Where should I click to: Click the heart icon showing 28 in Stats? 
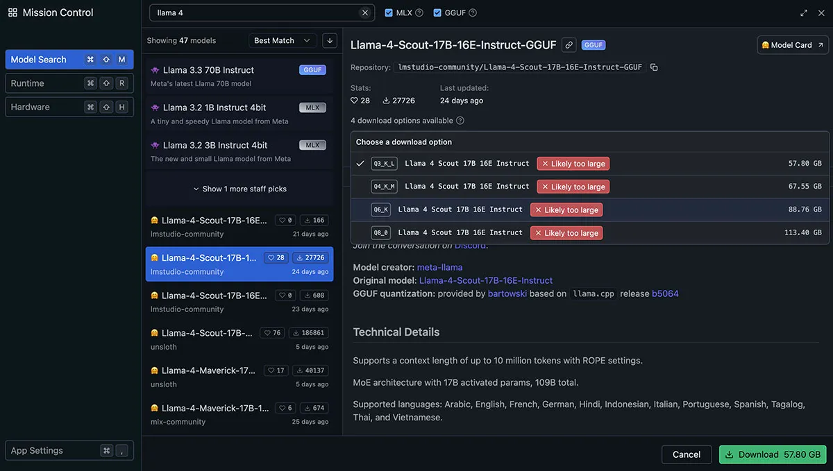click(355, 101)
